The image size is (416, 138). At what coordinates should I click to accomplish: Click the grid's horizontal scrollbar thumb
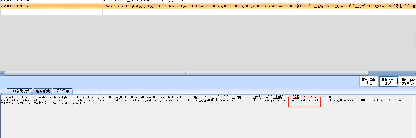tap(186, 74)
